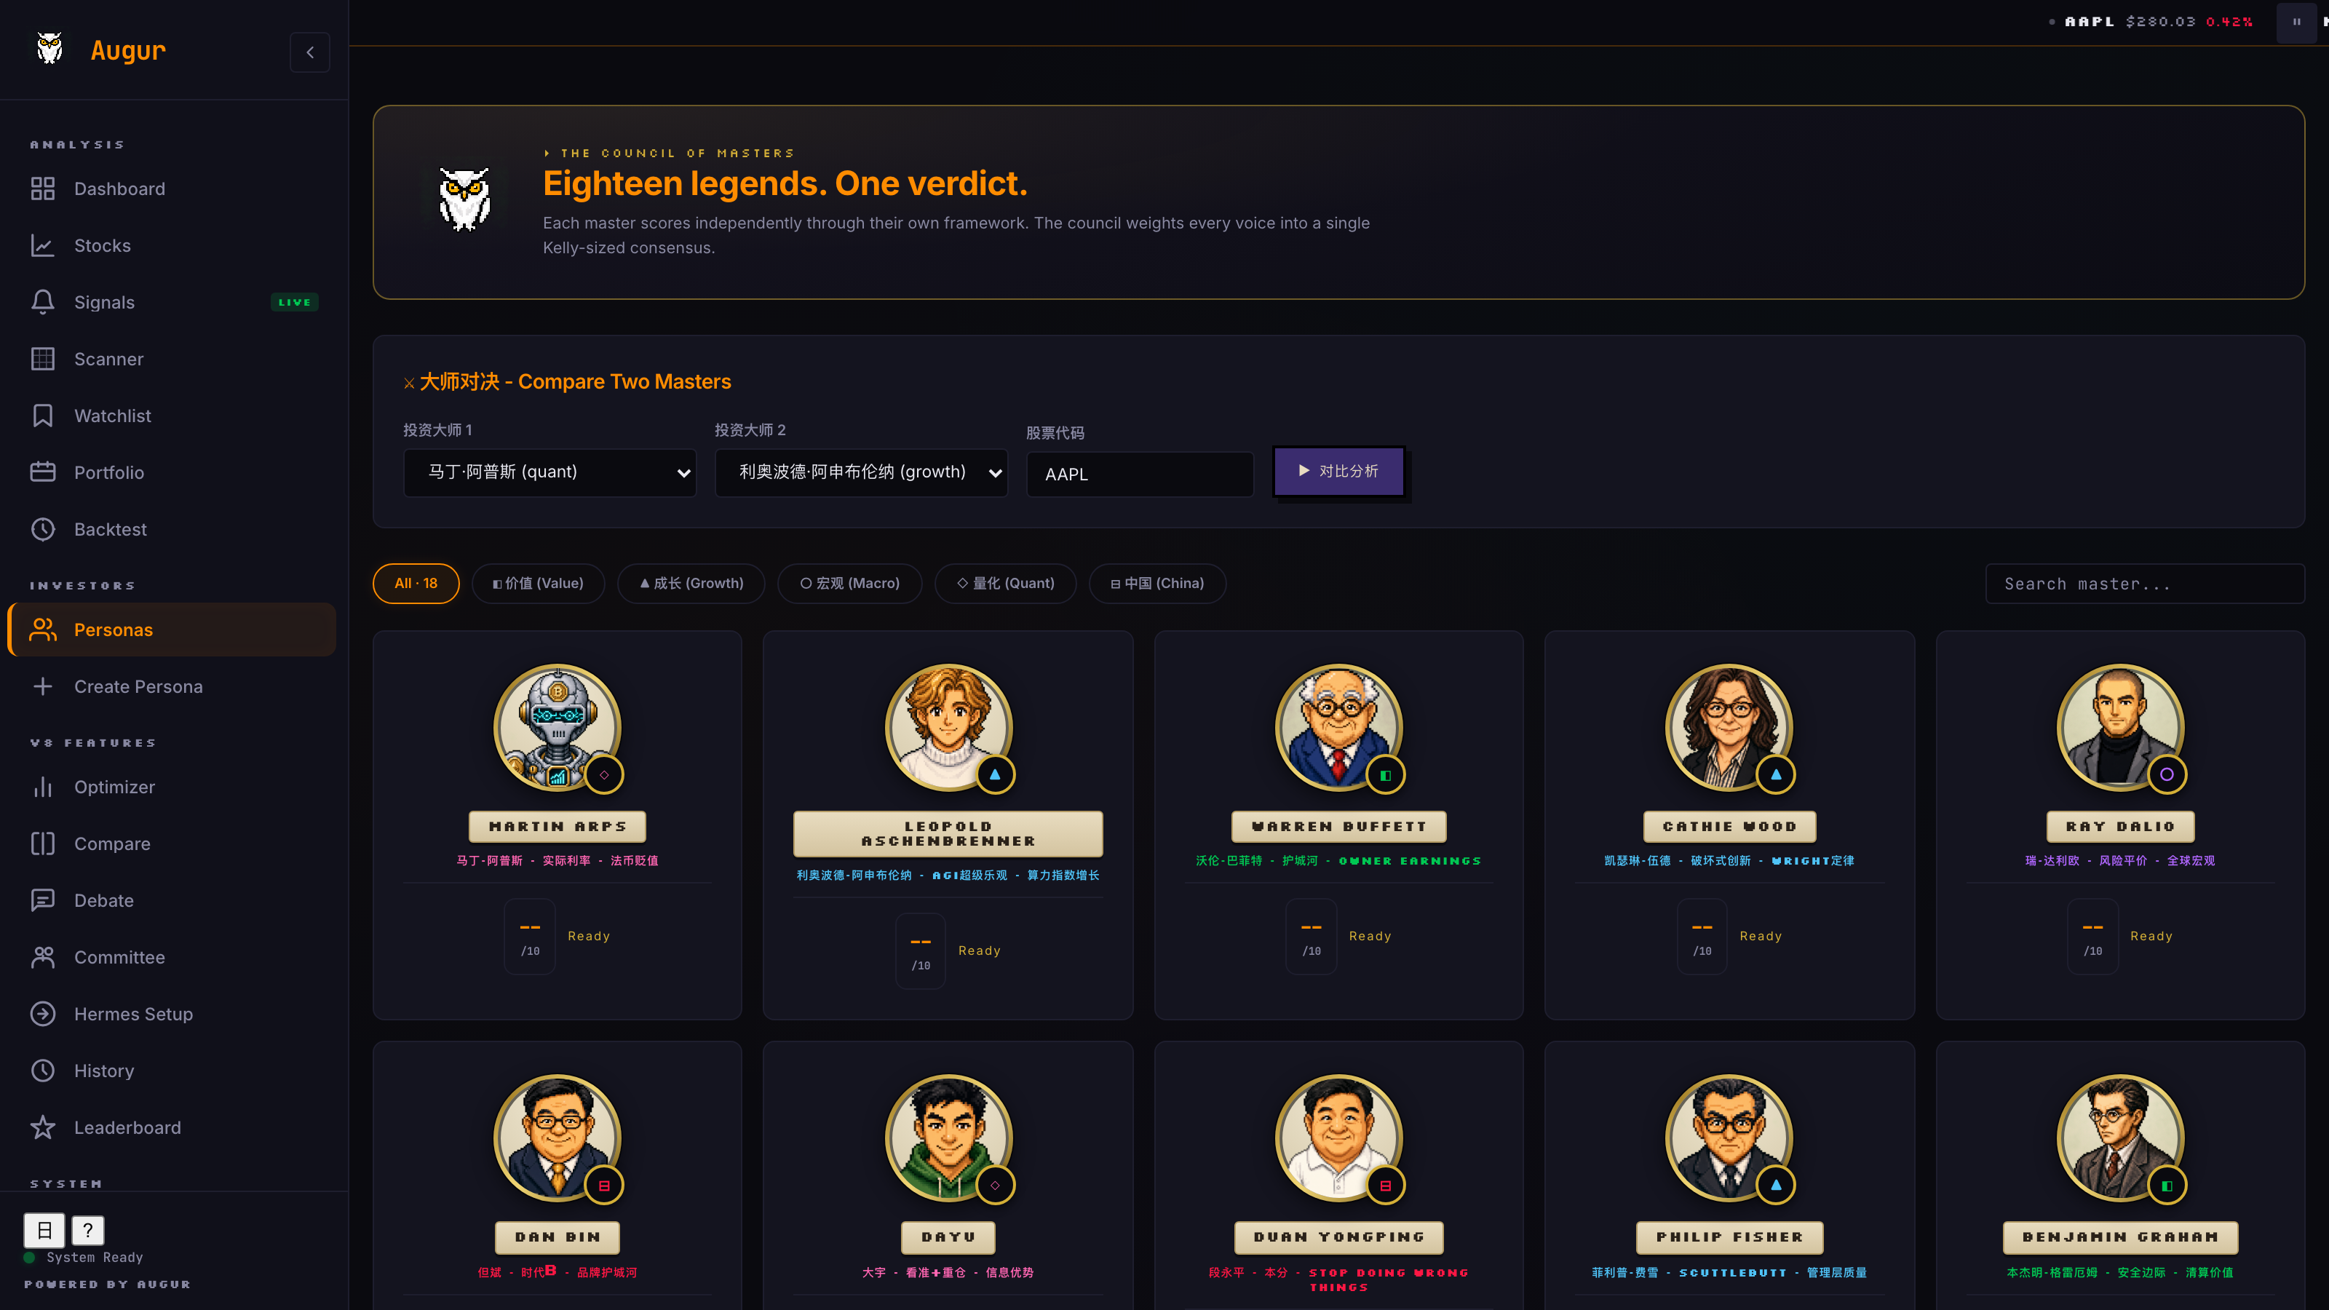The height and width of the screenshot is (1310, 2329).
Task: Open the Hermes Setup arrow icon
Action: pos(42,1015)
